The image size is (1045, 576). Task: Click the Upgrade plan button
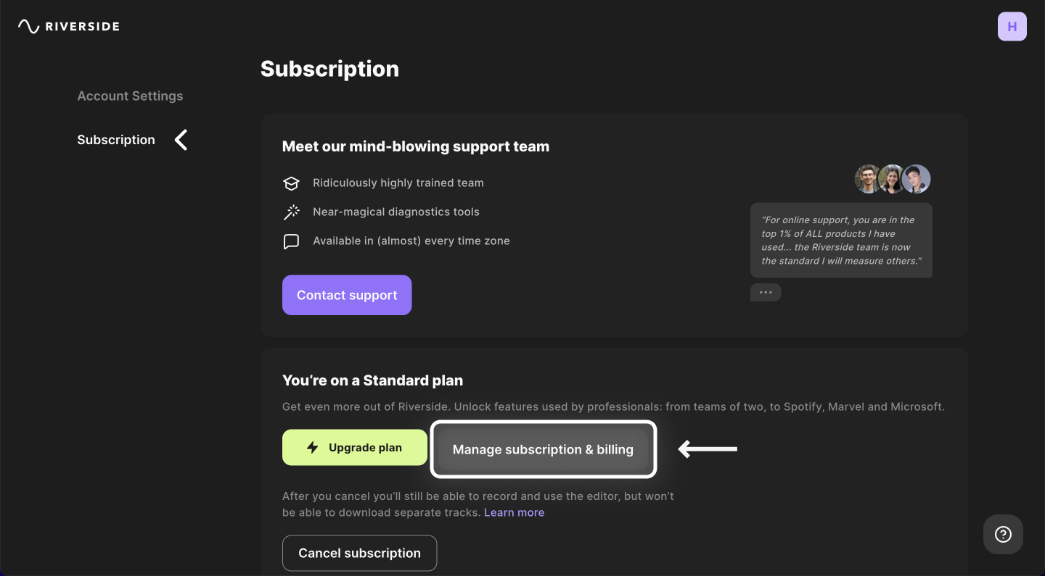click(355, 448)
